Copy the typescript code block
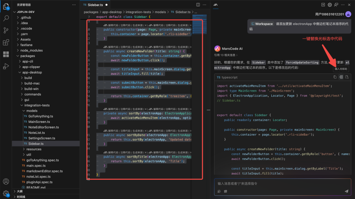 [x=335, y=77]
